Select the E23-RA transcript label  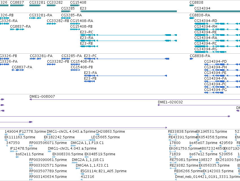87,38
